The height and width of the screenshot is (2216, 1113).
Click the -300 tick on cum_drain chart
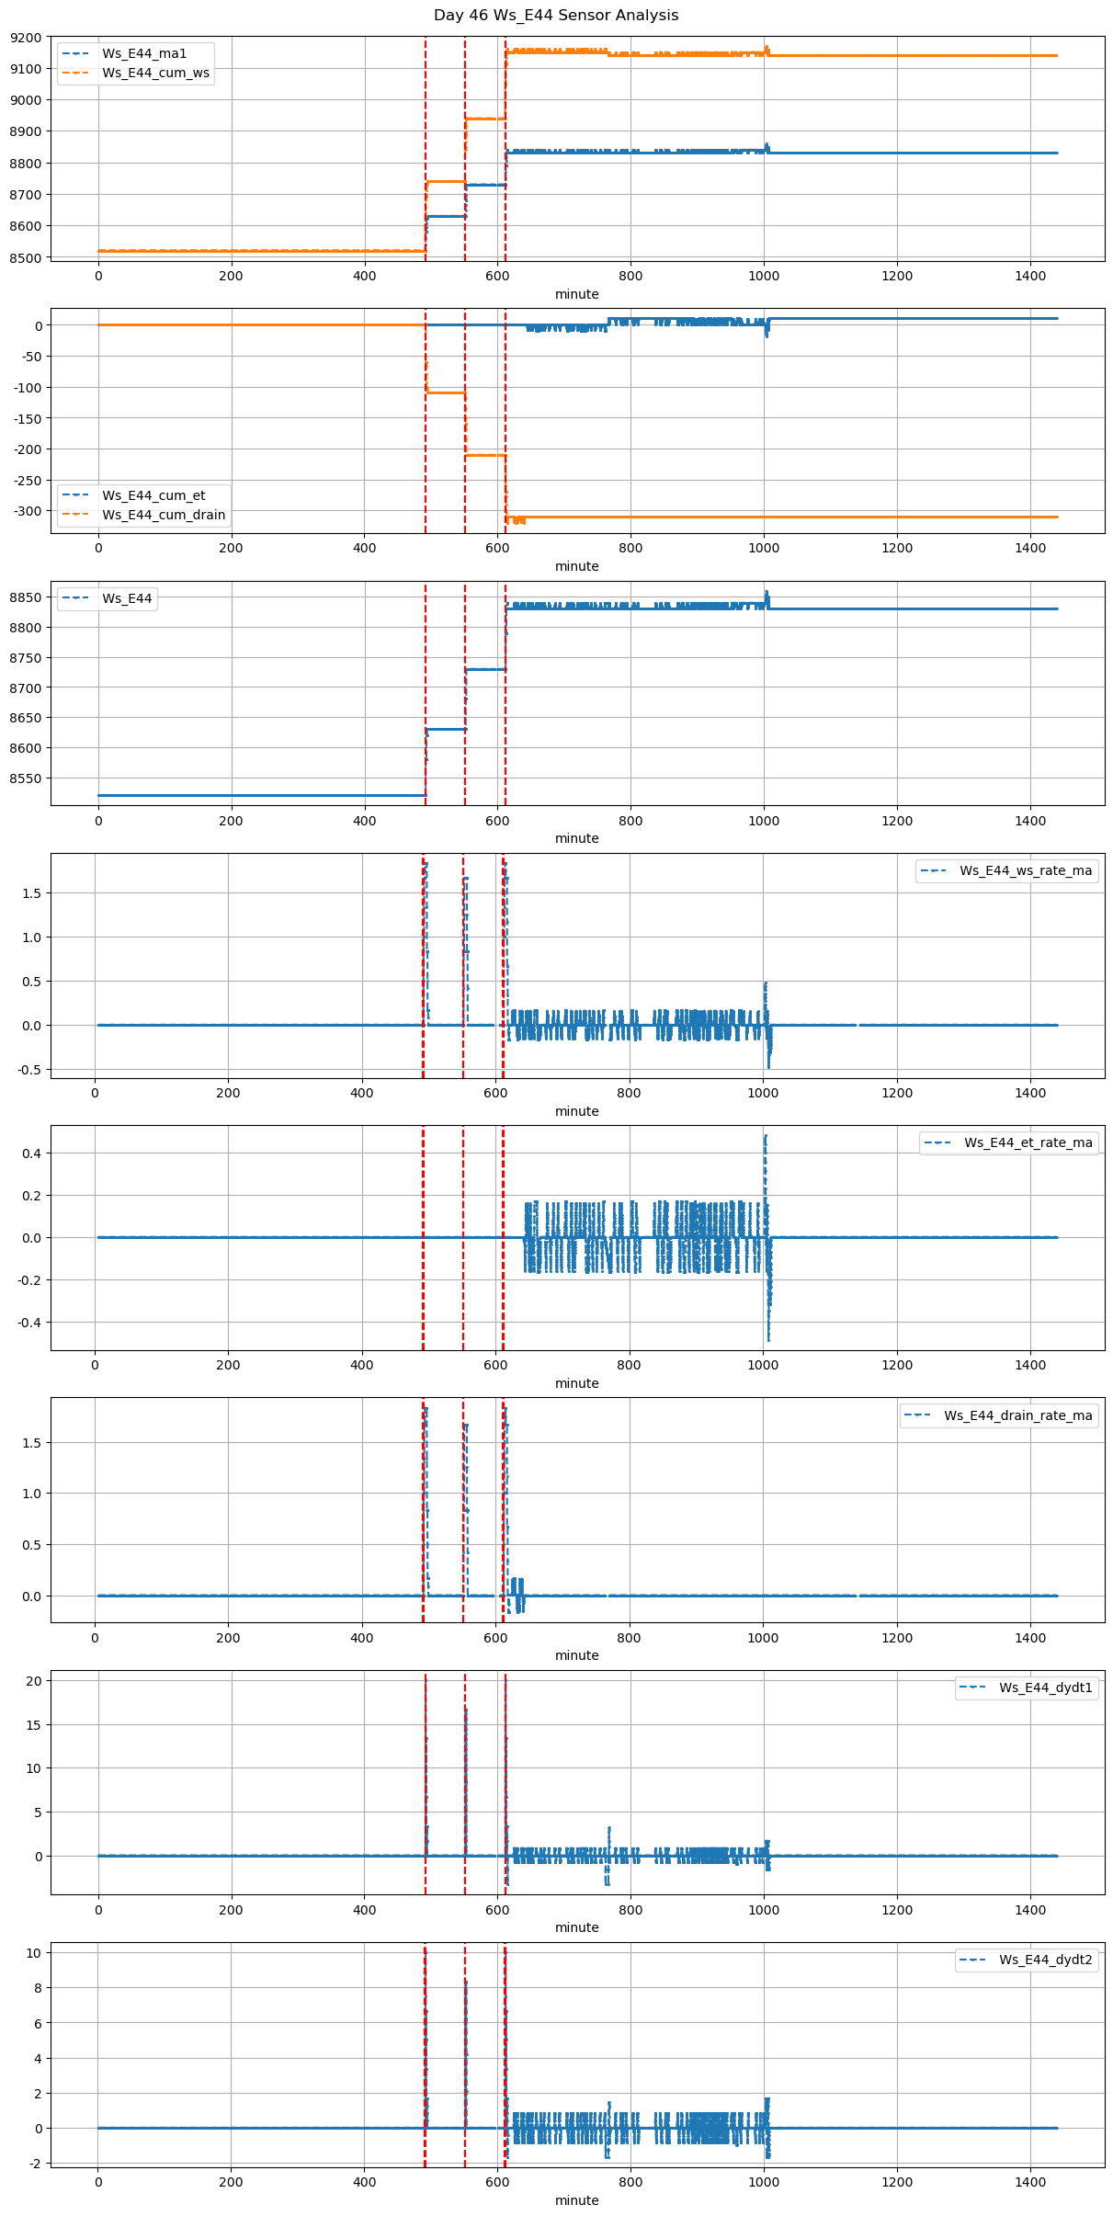pyautogui.click(x=28, y=511)
